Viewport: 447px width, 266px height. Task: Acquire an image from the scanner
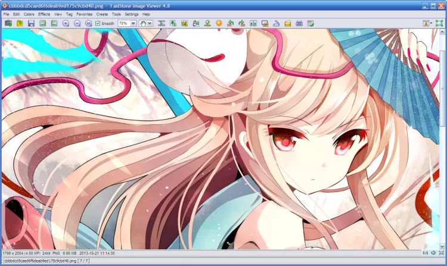click(276, 23)
